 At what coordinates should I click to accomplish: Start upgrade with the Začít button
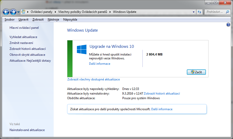[x=196, y=72]
